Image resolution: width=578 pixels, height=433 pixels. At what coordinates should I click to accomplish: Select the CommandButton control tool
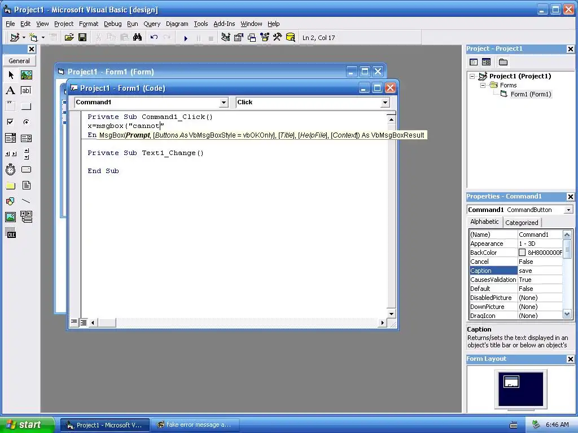[x=26, y=107]
